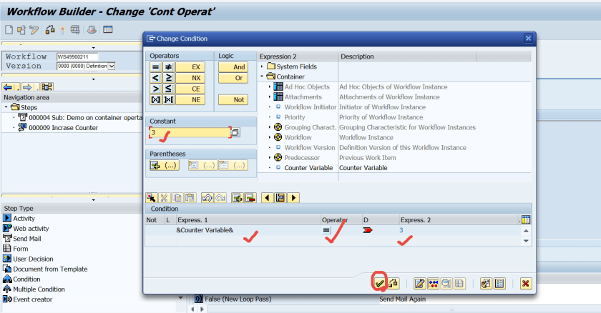Image resolution: width=601 pixels, height=313 pixels.
Task: Select the equals operator button
Action: (x=156, y=67)
